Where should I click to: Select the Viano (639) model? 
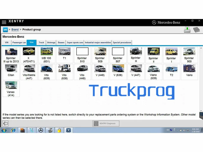154,72
